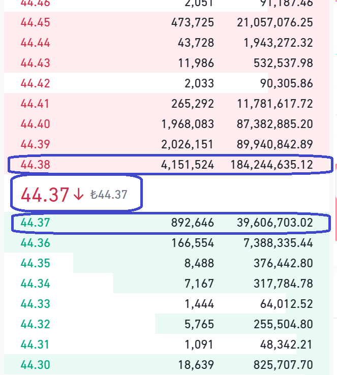Click the green 44.37 best bid price
The height and width of the screenshot is (375, 337).
[x=35, y=223]
